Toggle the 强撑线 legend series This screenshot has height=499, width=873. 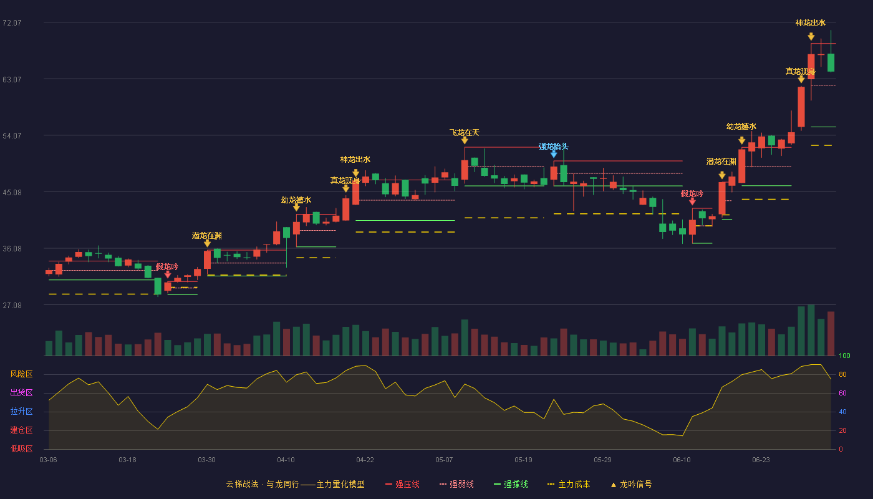coord(511,484)
